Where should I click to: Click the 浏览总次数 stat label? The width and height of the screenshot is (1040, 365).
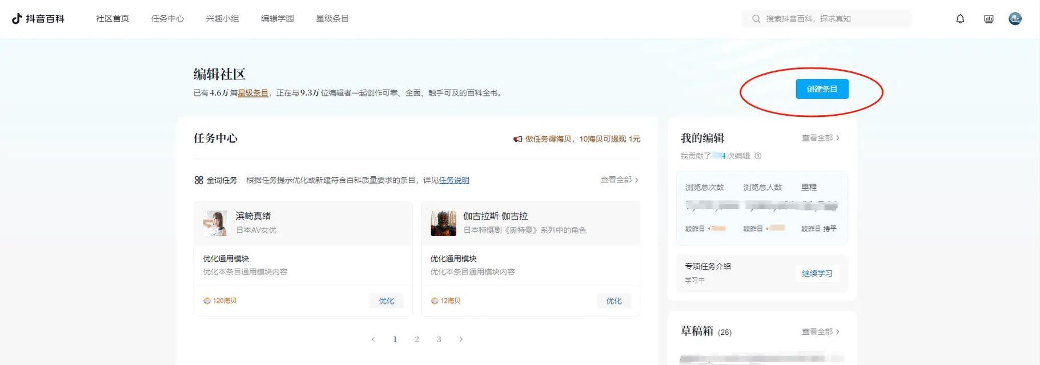[x=704, y=187]
